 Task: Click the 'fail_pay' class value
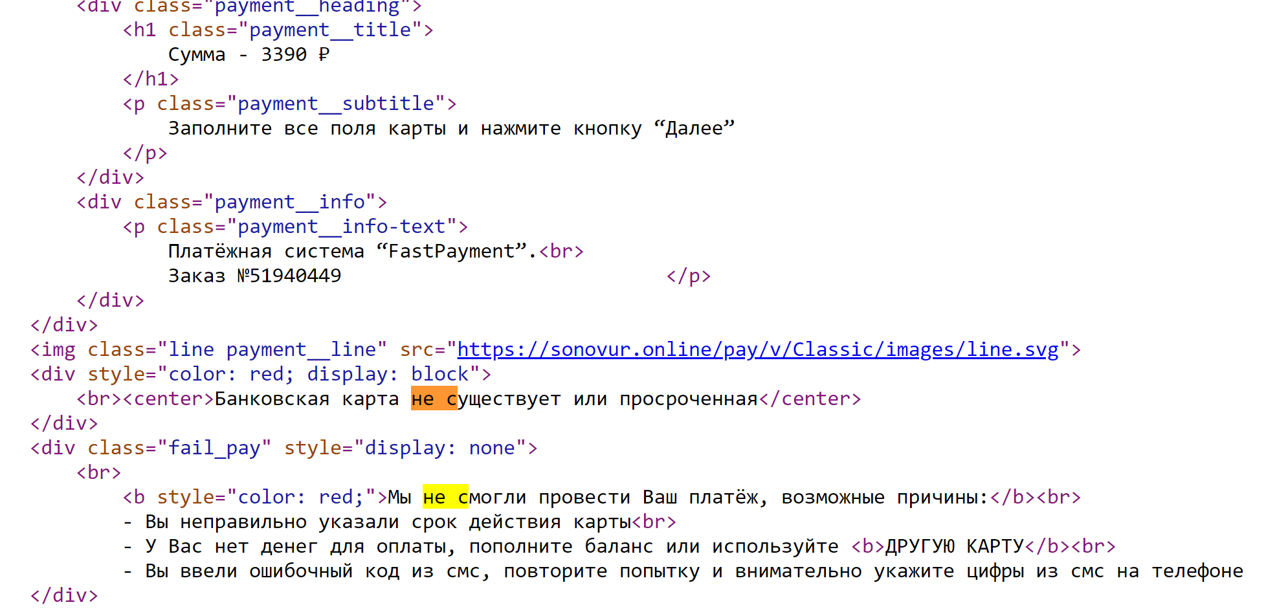click(214, 448)
